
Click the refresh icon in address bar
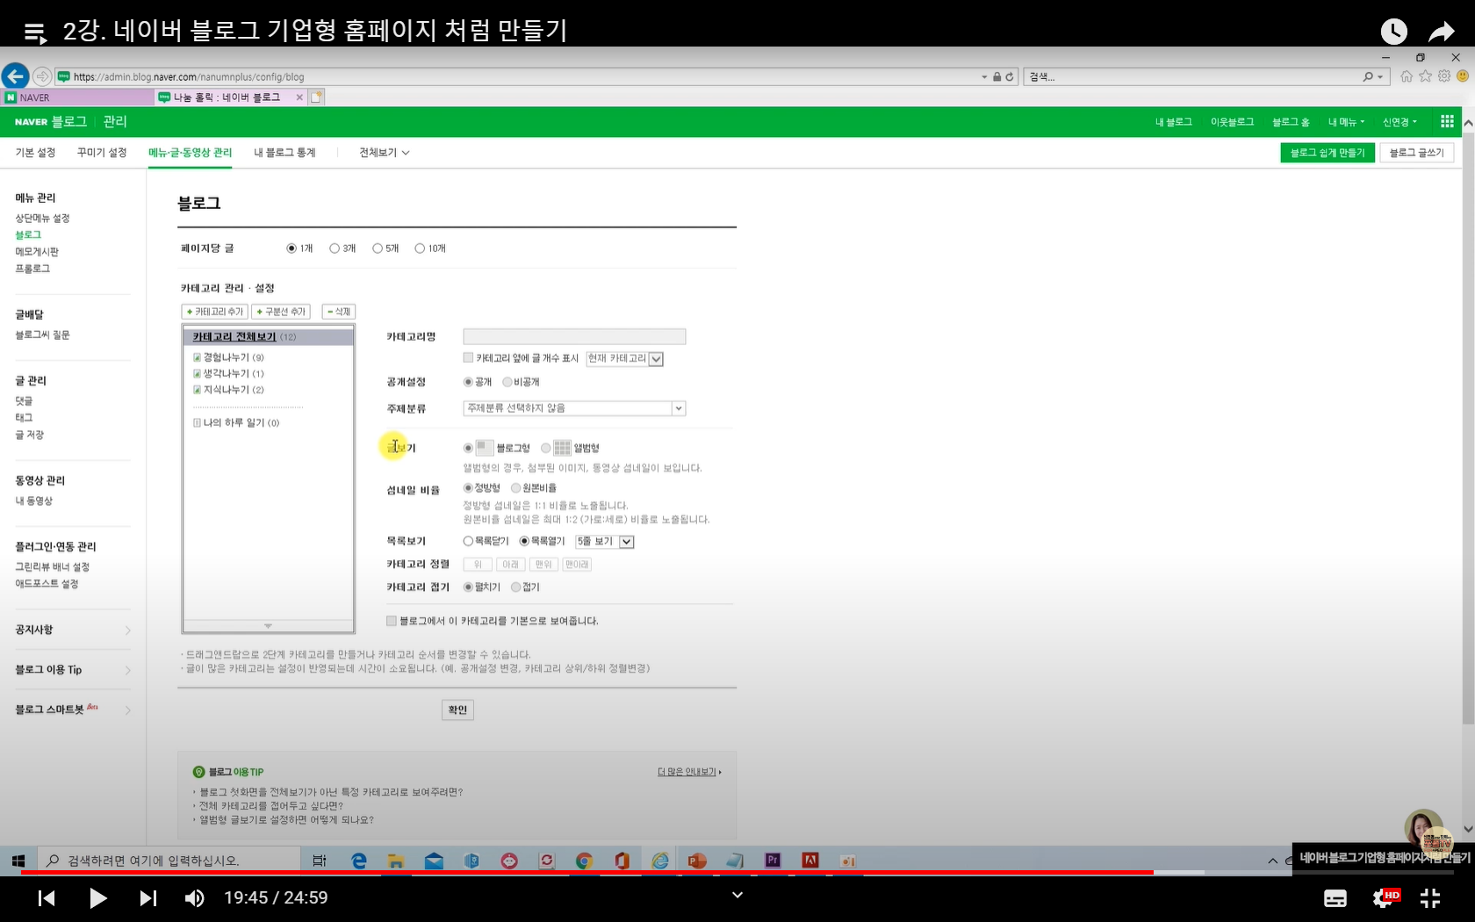(x=1010, y=77)
